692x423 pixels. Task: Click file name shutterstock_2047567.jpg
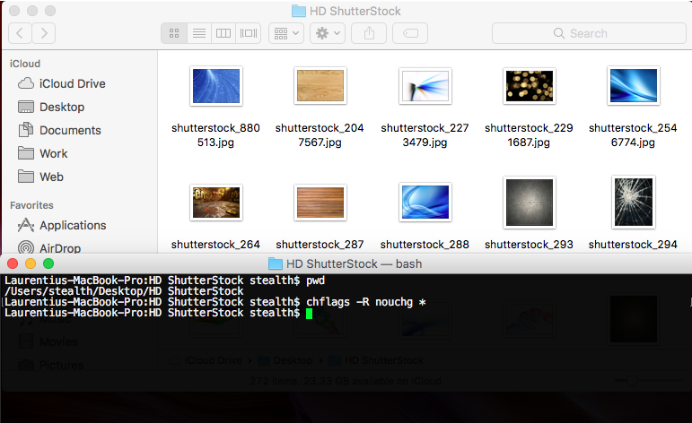pyautogui.click(x=320, y=134)
